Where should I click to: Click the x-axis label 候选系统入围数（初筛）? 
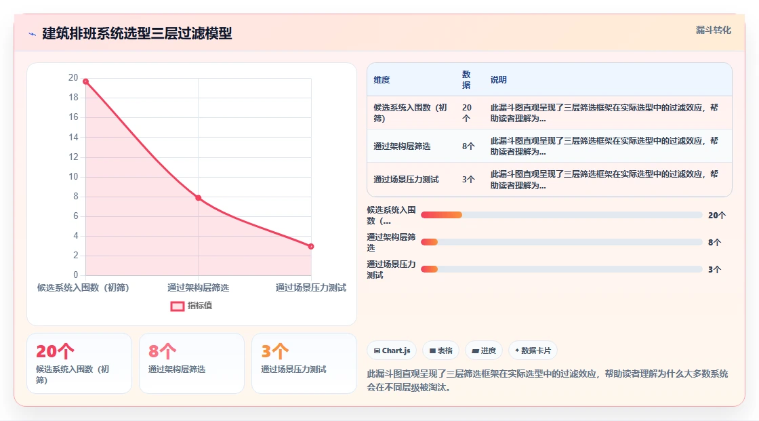coord(83,287)
